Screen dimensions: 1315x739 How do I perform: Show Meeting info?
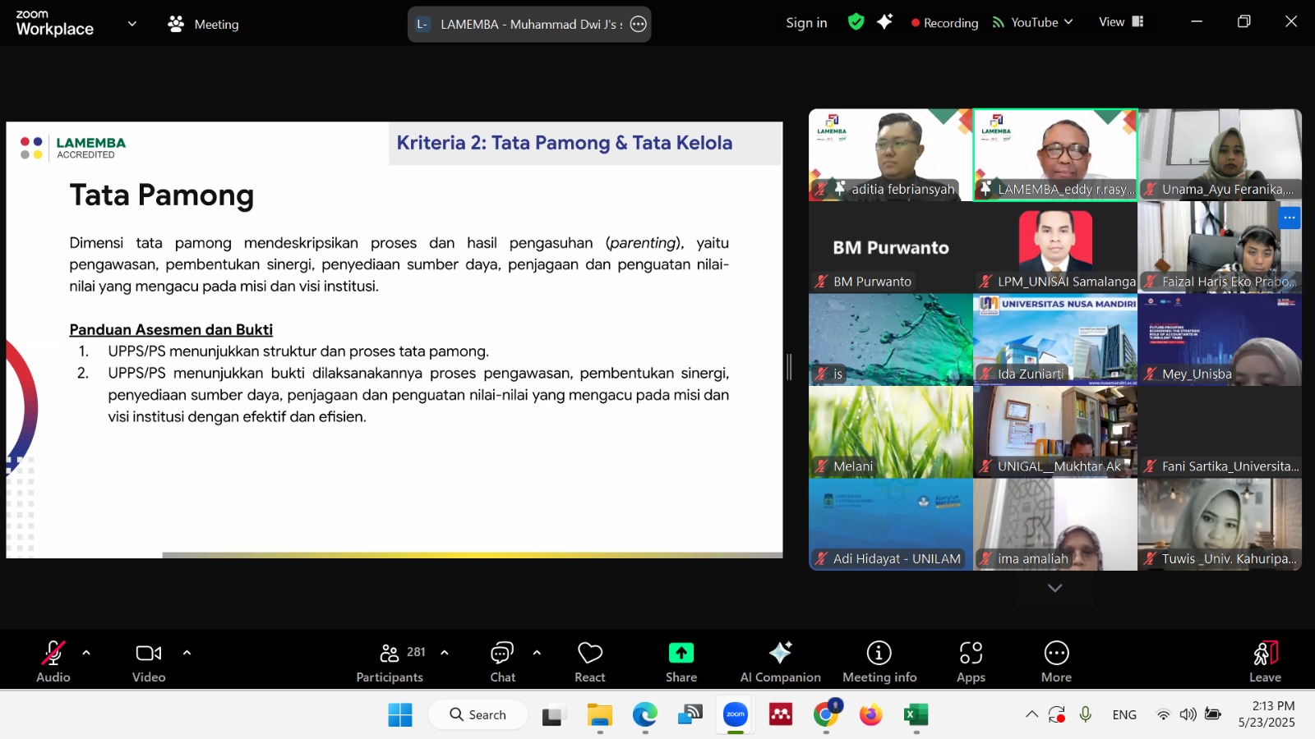pyautogui.click(x=879, y=661)
